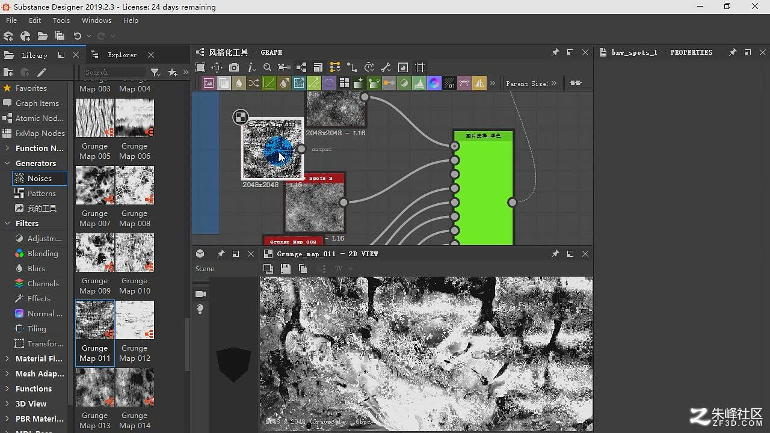Viewport: 770px width, 433px height.
Task: Take a graph screenshot with camera icon
Action: click(234, 67)
